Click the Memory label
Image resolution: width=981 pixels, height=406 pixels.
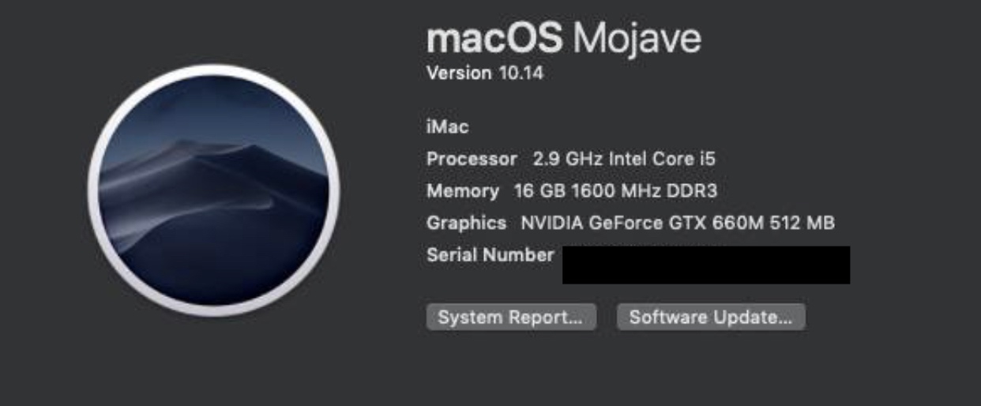point(463,191)
